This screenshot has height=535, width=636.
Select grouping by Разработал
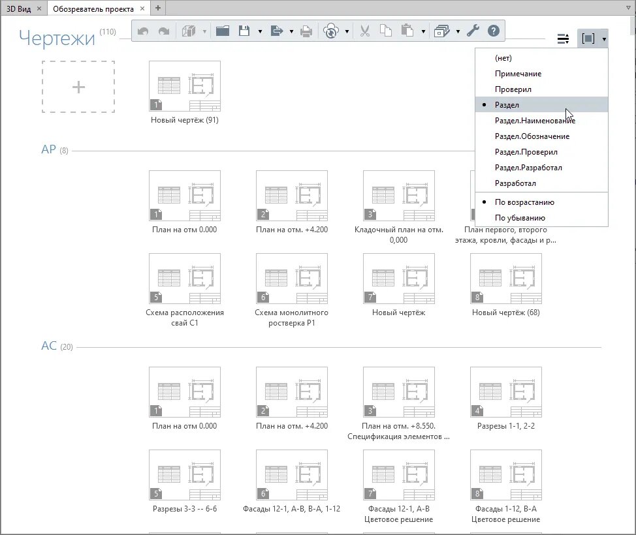[x=541, y=183]
